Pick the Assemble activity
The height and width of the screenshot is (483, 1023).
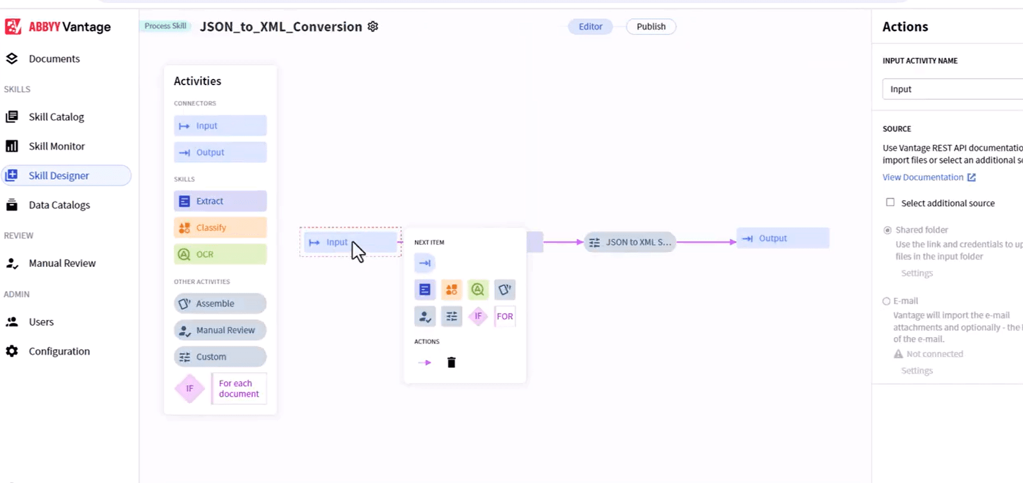click(220, 304)
